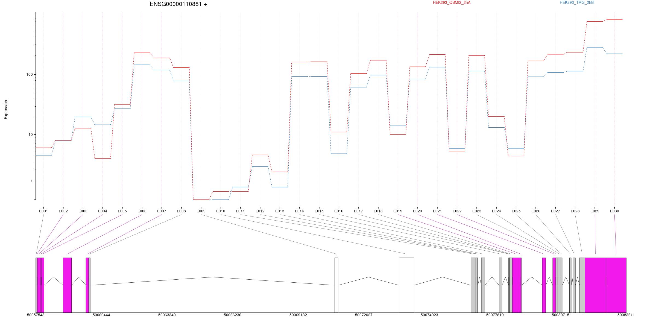Select exon label E022

[x=457, y=211]
